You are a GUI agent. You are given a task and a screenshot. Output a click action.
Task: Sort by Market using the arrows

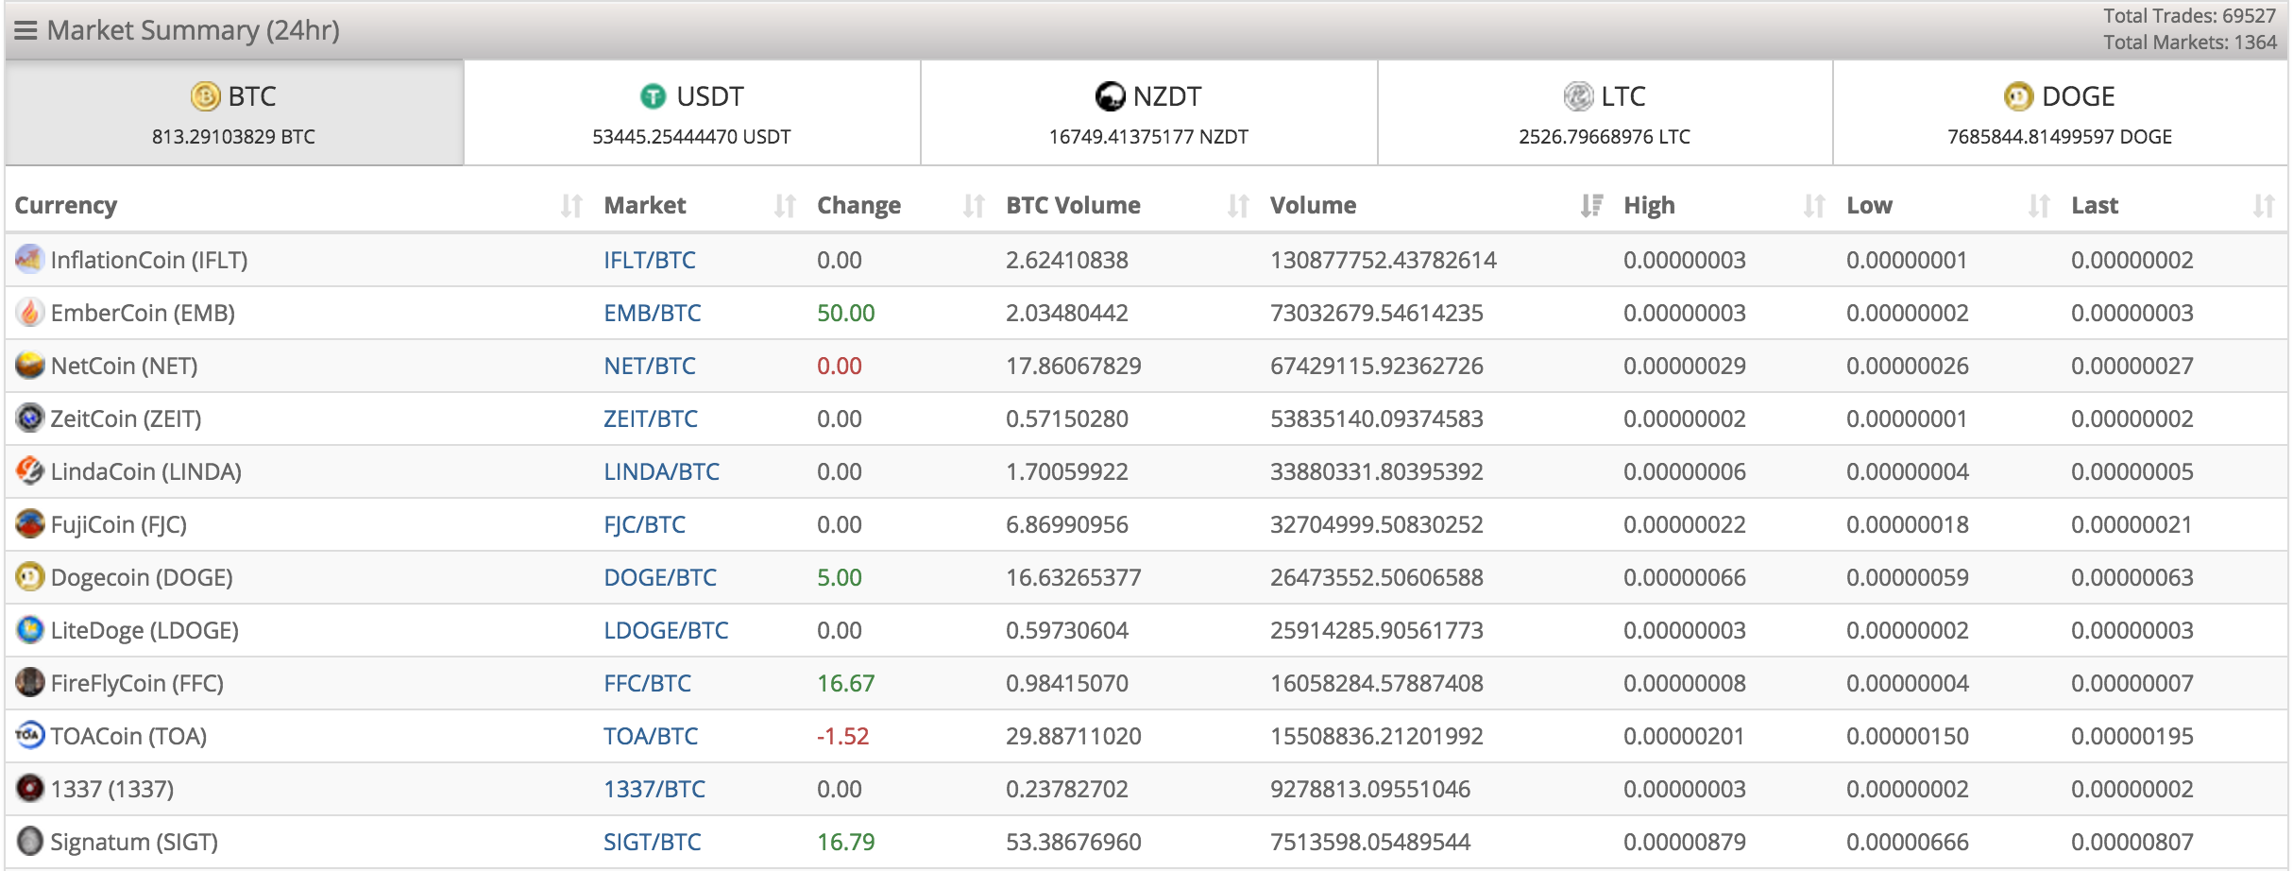pyautogui.click(x=785, y=206)
